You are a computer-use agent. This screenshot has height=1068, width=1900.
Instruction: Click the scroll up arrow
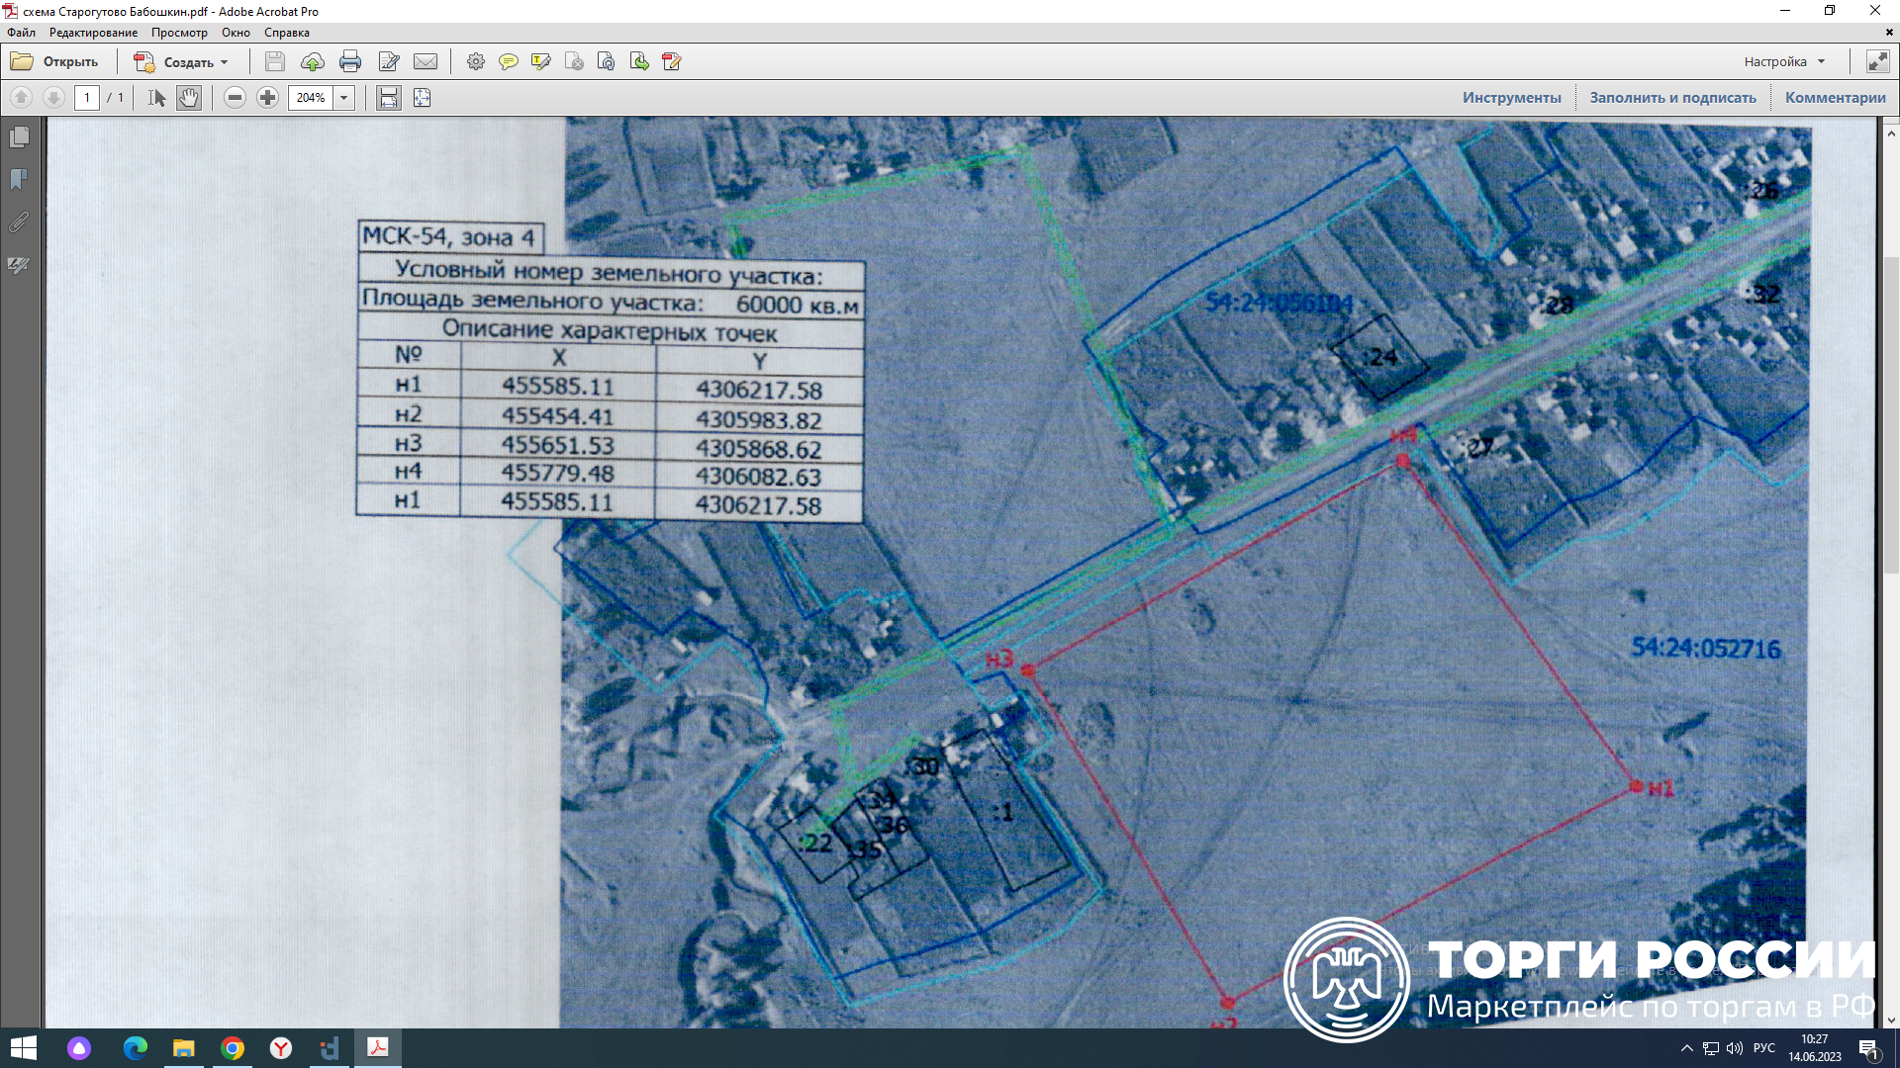pos(1890,133)
